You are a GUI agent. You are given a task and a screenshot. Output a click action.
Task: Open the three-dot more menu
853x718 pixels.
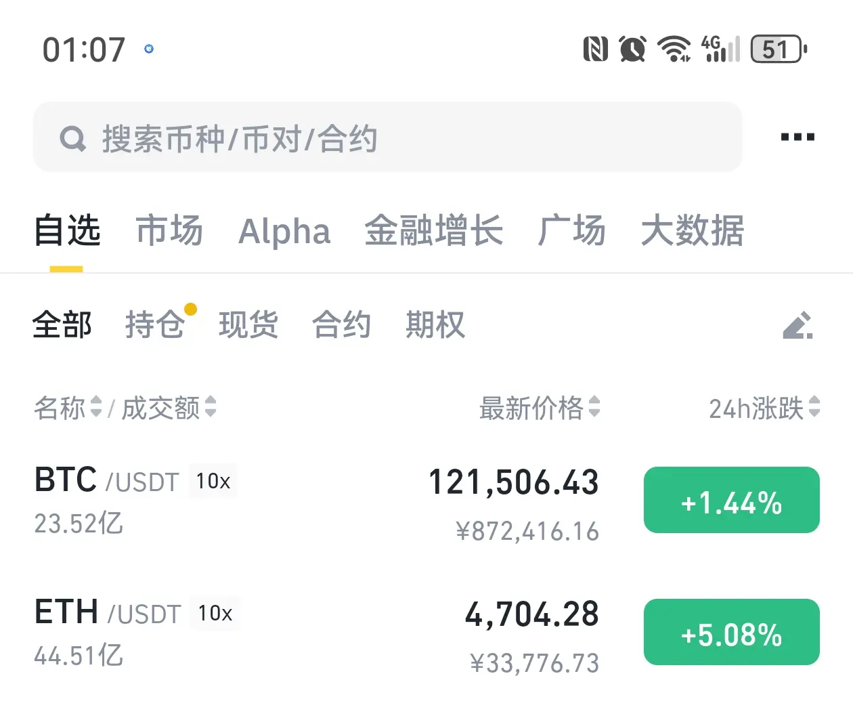pyautogui.click(x=797, y=137)
